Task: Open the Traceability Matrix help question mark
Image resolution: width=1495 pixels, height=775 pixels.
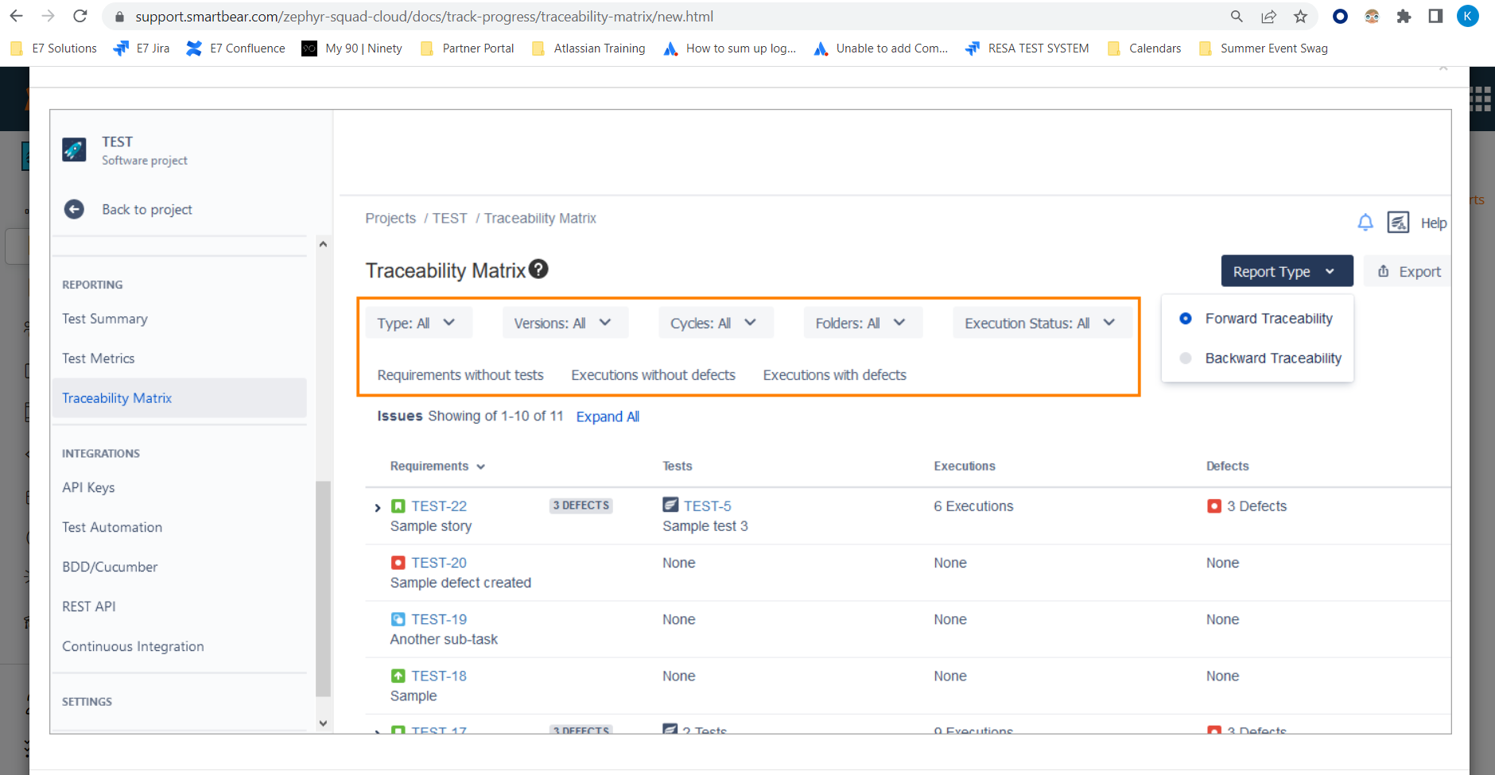Action: click(x=538, y=269)
